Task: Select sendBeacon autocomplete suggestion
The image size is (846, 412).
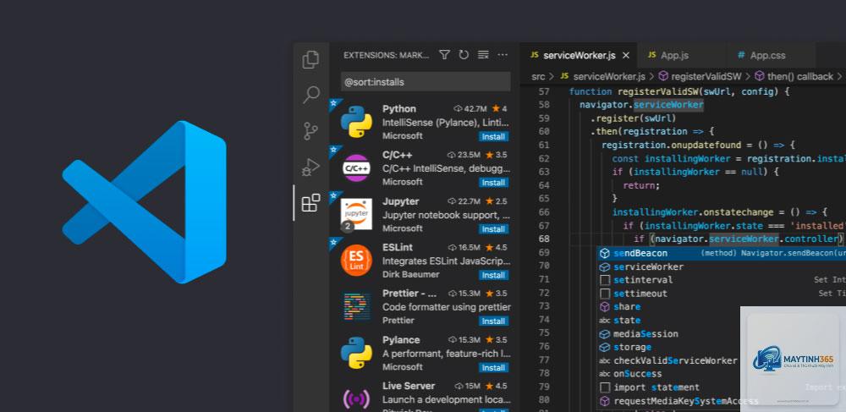Action: tap(721, 254)
